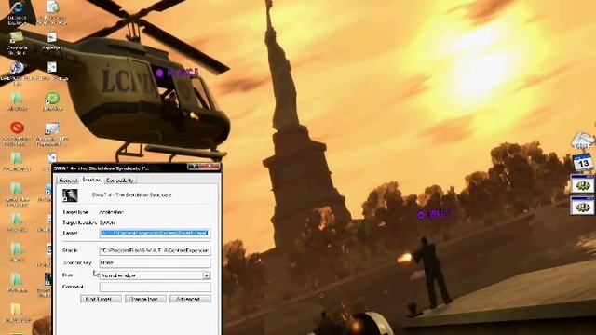Click the Find Target button
Viewport: 596px width, 335px height.
(x=101, y=299)
